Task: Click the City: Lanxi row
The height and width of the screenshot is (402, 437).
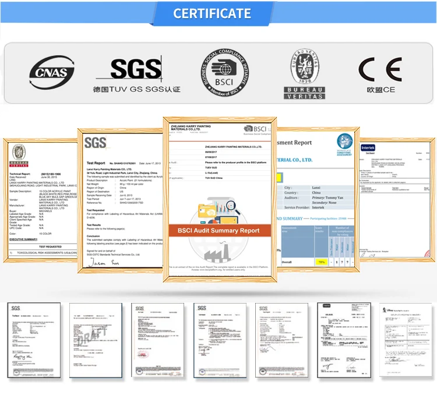Action: pos(316,188)
